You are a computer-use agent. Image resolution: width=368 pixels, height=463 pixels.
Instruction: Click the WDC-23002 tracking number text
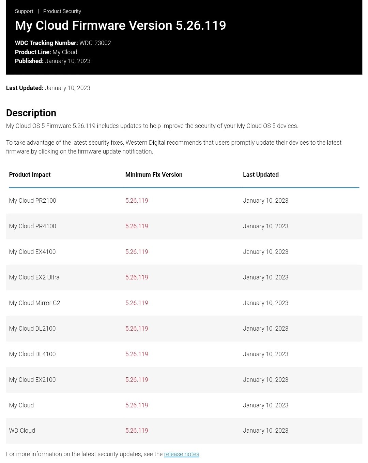(x=95, y=43)
